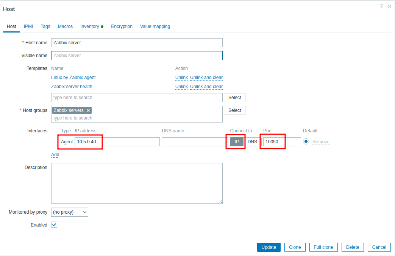Image resolution: width=395 pixels, height=256 pixels.
Task: Click Select button next to Host groups
Action: [x=234, y=110]
